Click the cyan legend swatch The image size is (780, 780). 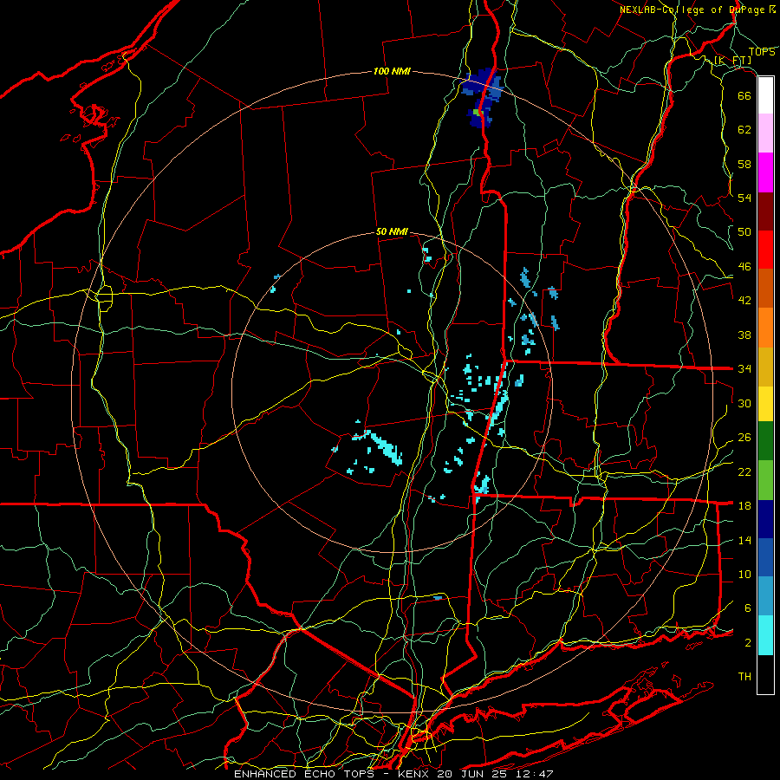pos(765,635)
